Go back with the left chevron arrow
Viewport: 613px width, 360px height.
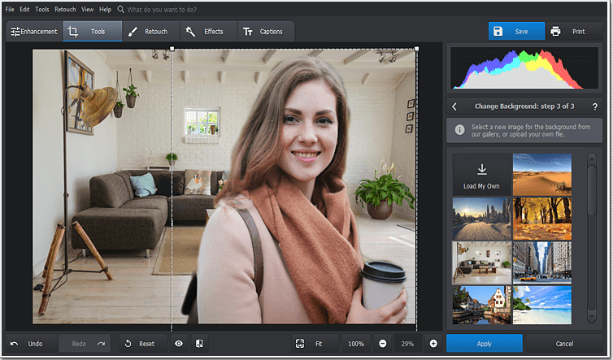(454, 106)
